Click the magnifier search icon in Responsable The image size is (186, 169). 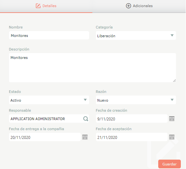click(86, 118)
